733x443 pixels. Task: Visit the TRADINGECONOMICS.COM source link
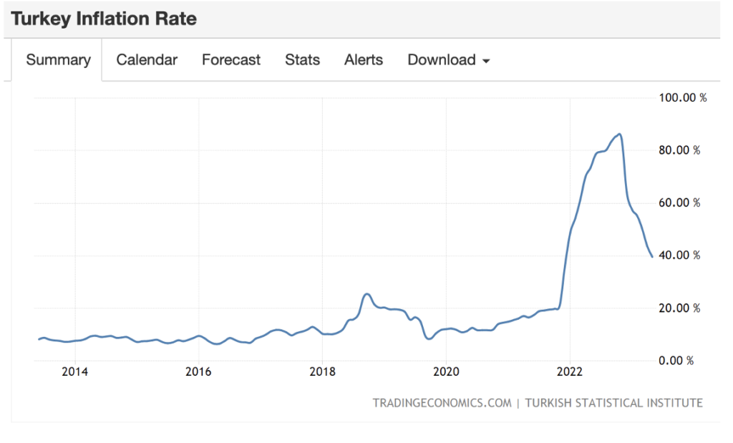pyautogui.click(x=442, y=403)
